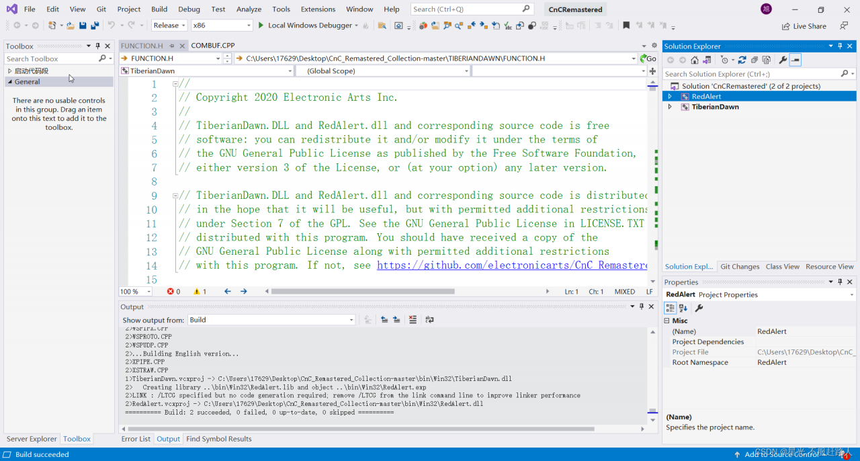The image size is (860, 461).
Task: Click the Save All toolbar icon
Action: (95, 26)
